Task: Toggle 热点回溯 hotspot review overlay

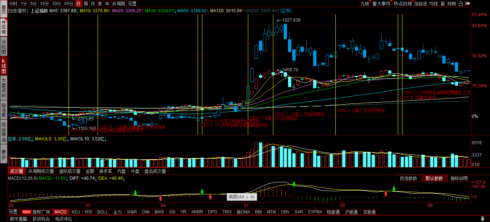Action: pyautogui.click(x=402, y=4)
